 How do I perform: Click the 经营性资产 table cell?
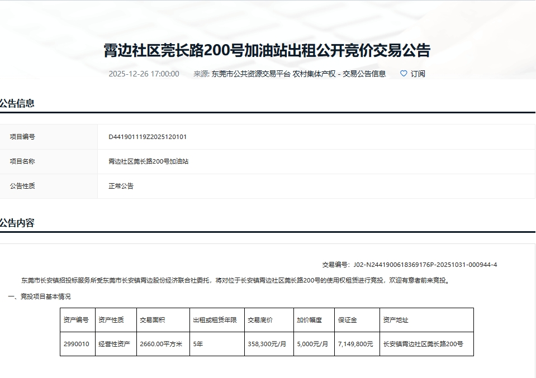pos(114,344)
